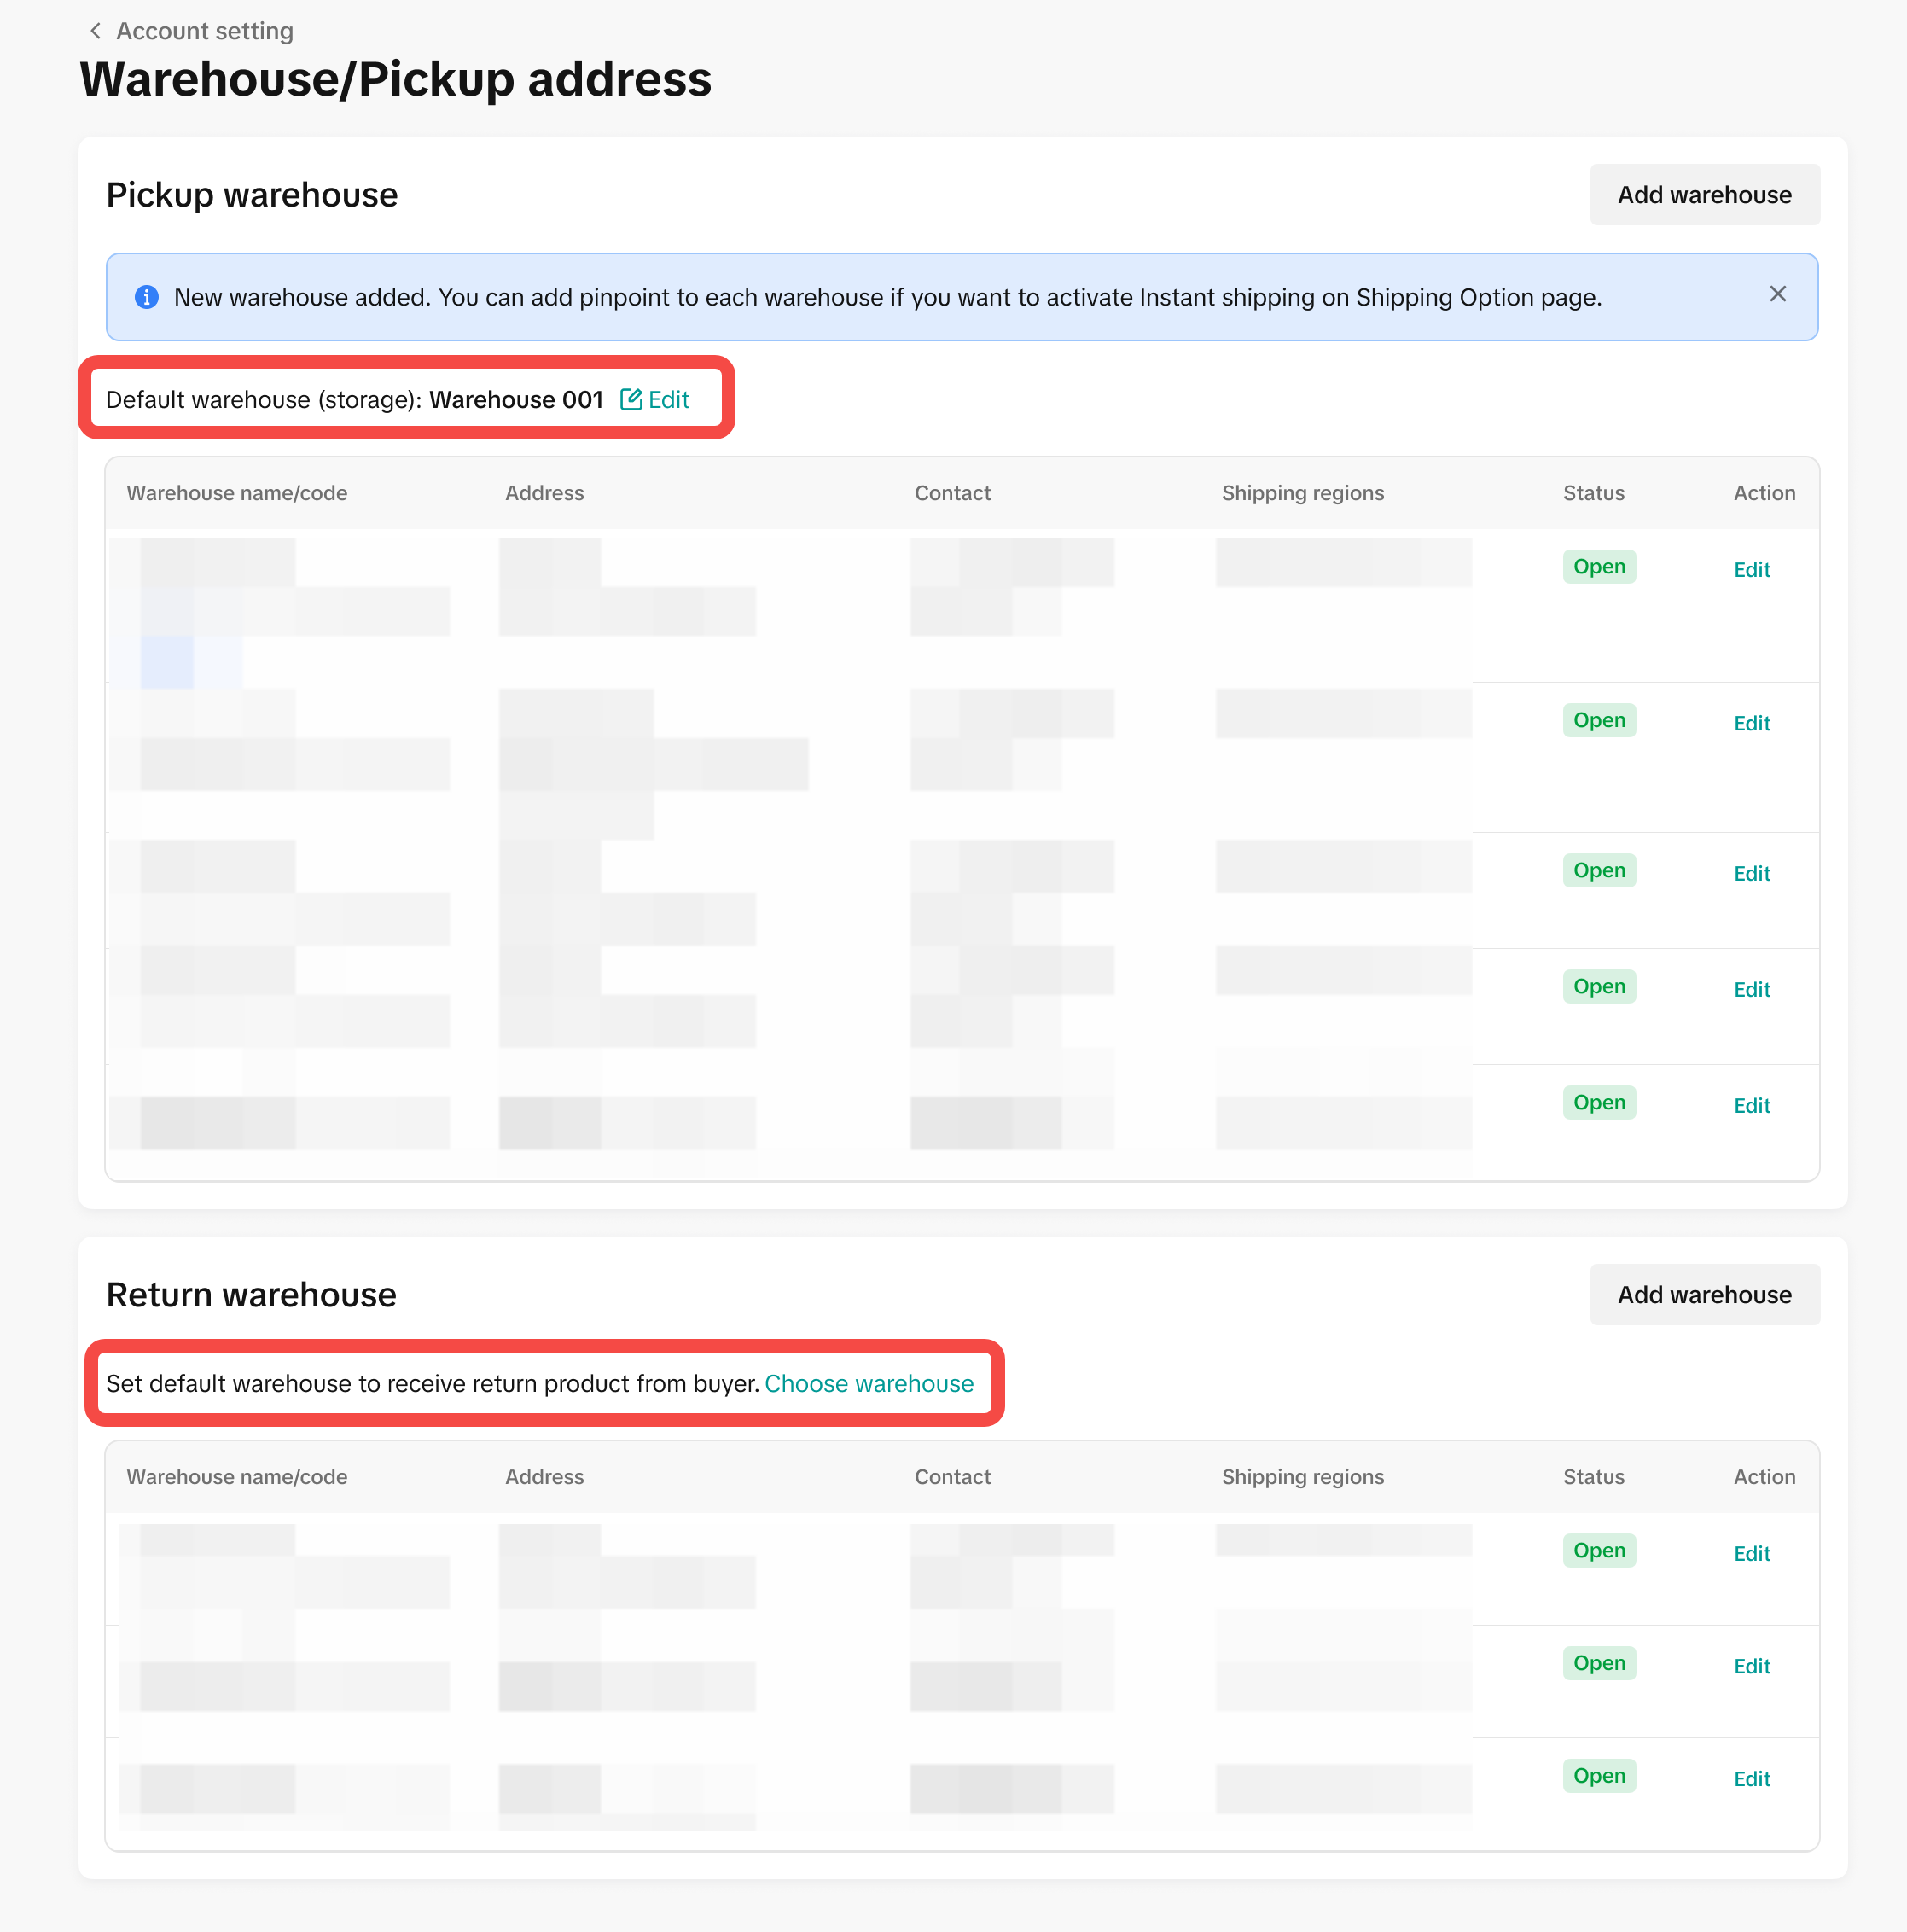Edit the first pickup warehouse row
The image size is (1907, 1932).
tap(1751, 570)
